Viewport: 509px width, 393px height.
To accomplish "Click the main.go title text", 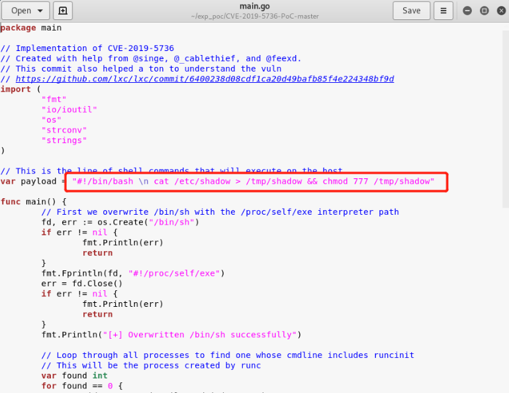I will click(254, 6).
